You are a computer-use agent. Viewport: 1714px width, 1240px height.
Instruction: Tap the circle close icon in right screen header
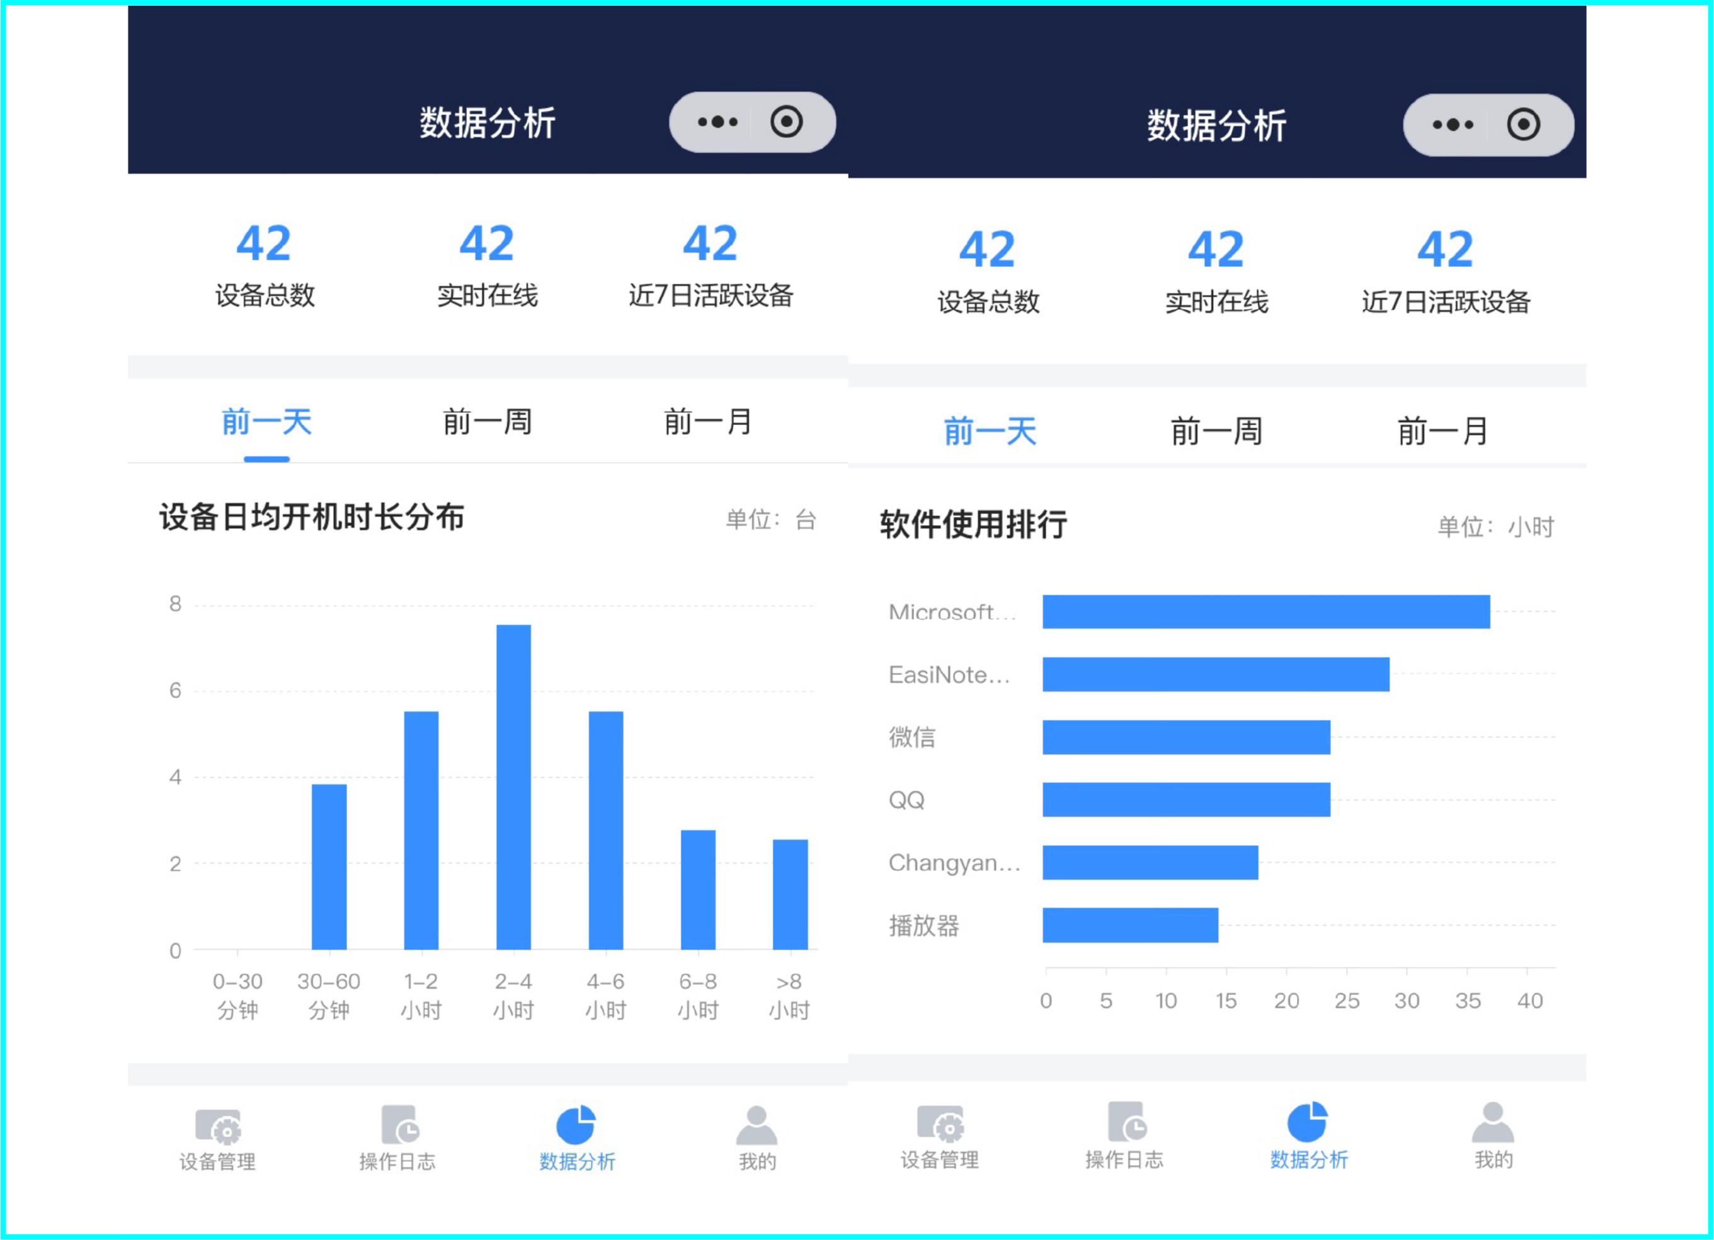coord(1523,125)
